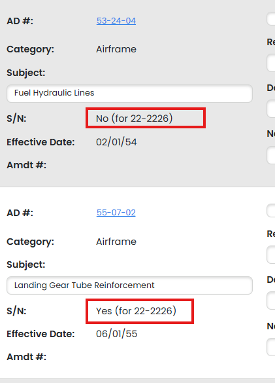Click the Subject label above Fuel Hydraulic Lines
The height and width of the screenshot is (383, 275).
(x=26, y=73)
